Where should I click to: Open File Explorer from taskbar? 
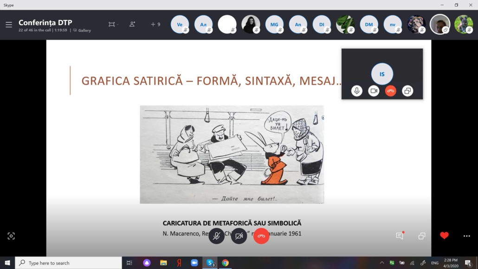click(x=163, y=262)
